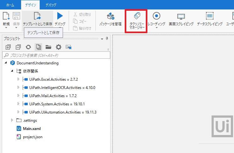Select the 依存関係 tree item
The image size is (234, 153).
[31, 71]
